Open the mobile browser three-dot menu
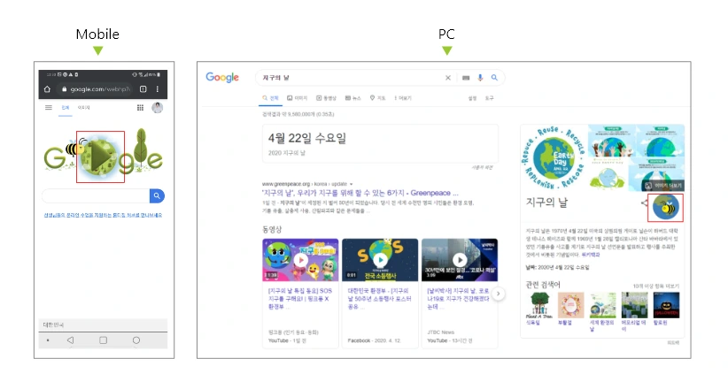 (158, 89)
